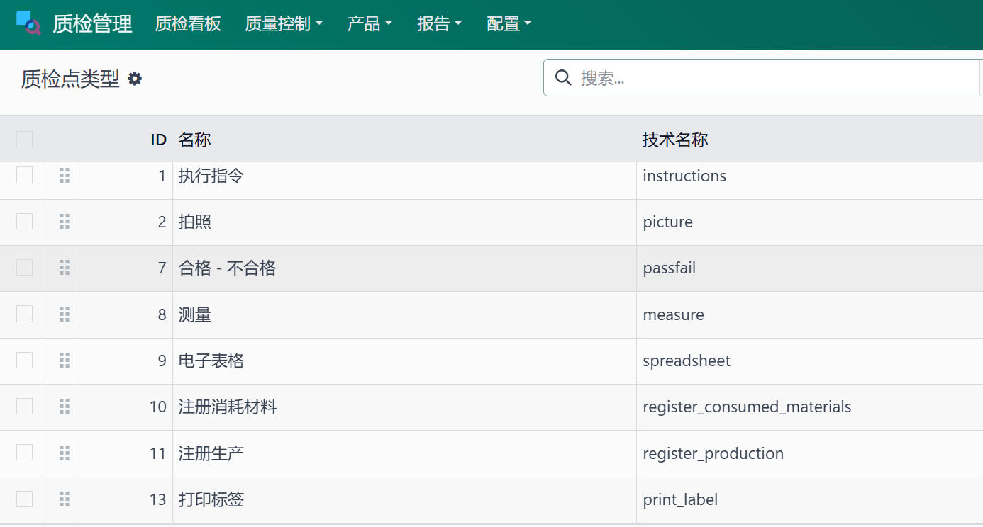Check the box for 合格 - 不合格 row
Screen dimensions: 983x527
[x=24, y=268]
